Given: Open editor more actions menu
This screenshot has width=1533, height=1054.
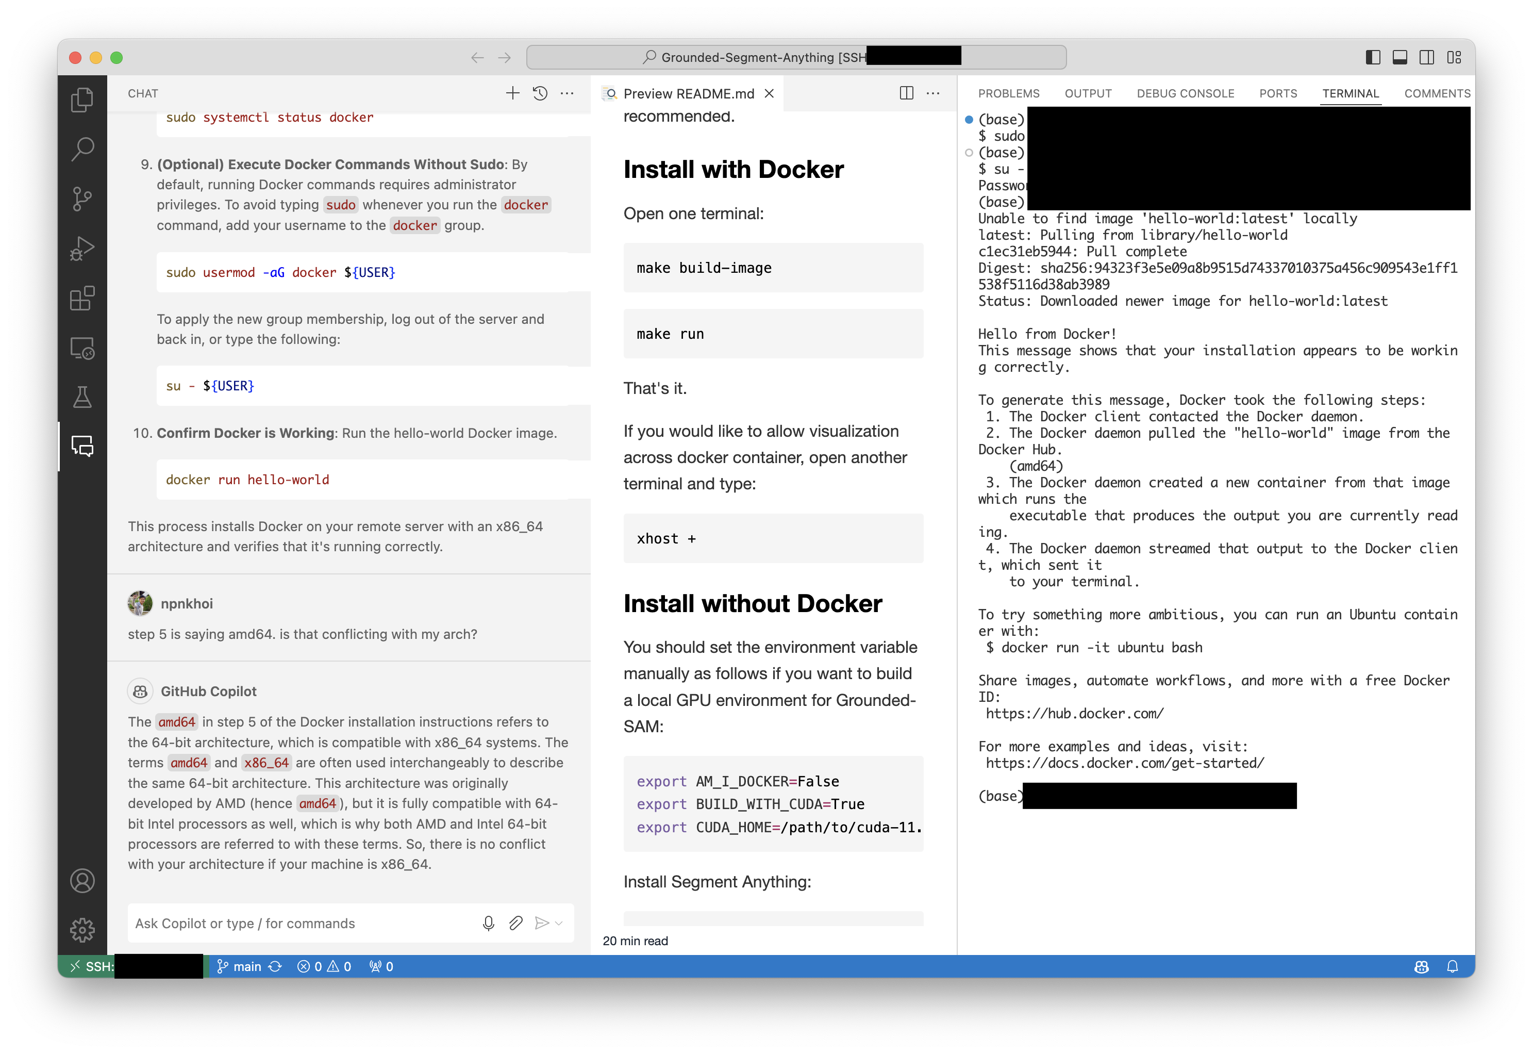Looking at the screenshot, I should coord(932,93).
